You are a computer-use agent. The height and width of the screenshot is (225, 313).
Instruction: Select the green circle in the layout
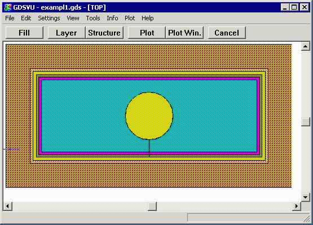pos(149,116)
